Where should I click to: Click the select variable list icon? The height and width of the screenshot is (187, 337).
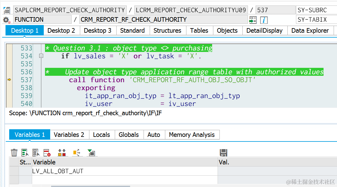click(x=25, y=153)
